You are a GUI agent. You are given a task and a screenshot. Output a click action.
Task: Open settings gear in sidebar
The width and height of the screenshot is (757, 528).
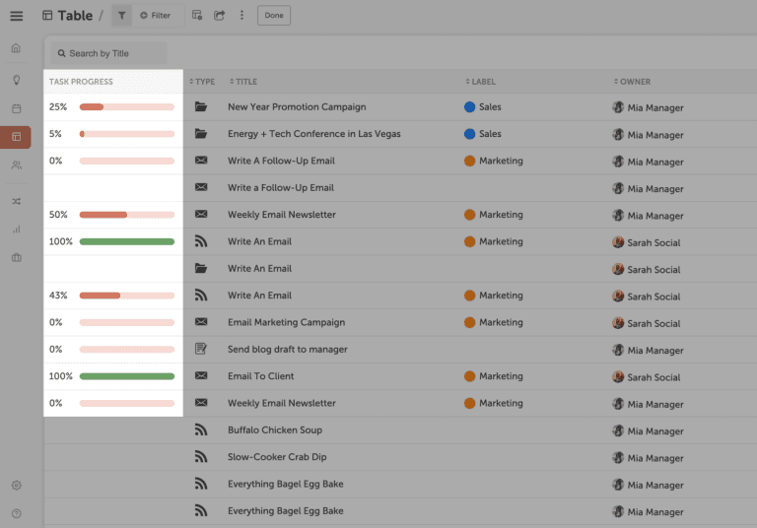[16, 486]
